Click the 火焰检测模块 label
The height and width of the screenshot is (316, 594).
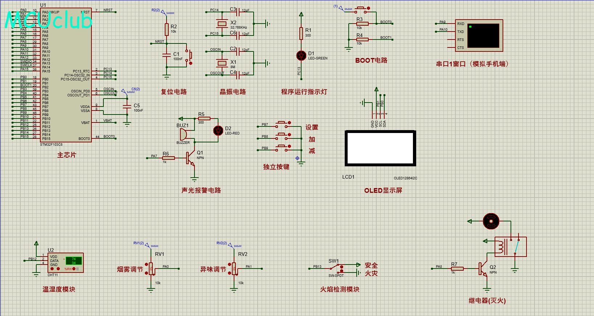click(x=340, y=289)
